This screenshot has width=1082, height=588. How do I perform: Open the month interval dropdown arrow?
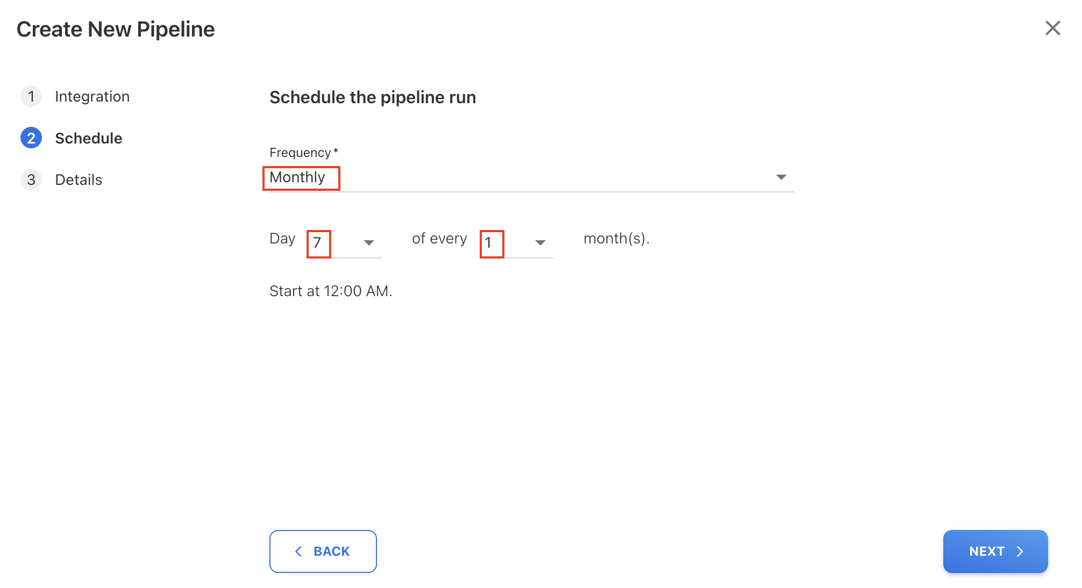pyautogui.click(x=540, y=243)
